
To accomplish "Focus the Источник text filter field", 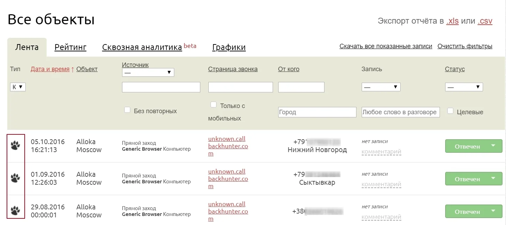I will [x=161, y=87].
